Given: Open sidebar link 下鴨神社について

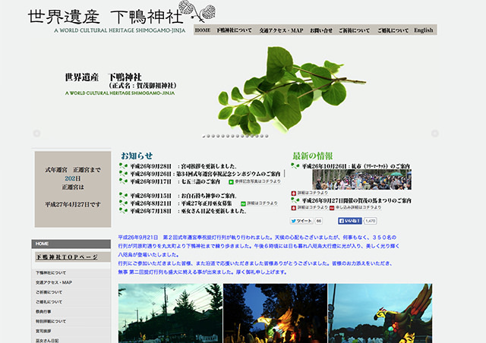Looking at the screenshot, I should pyautogui.click(x=51, y=273).
